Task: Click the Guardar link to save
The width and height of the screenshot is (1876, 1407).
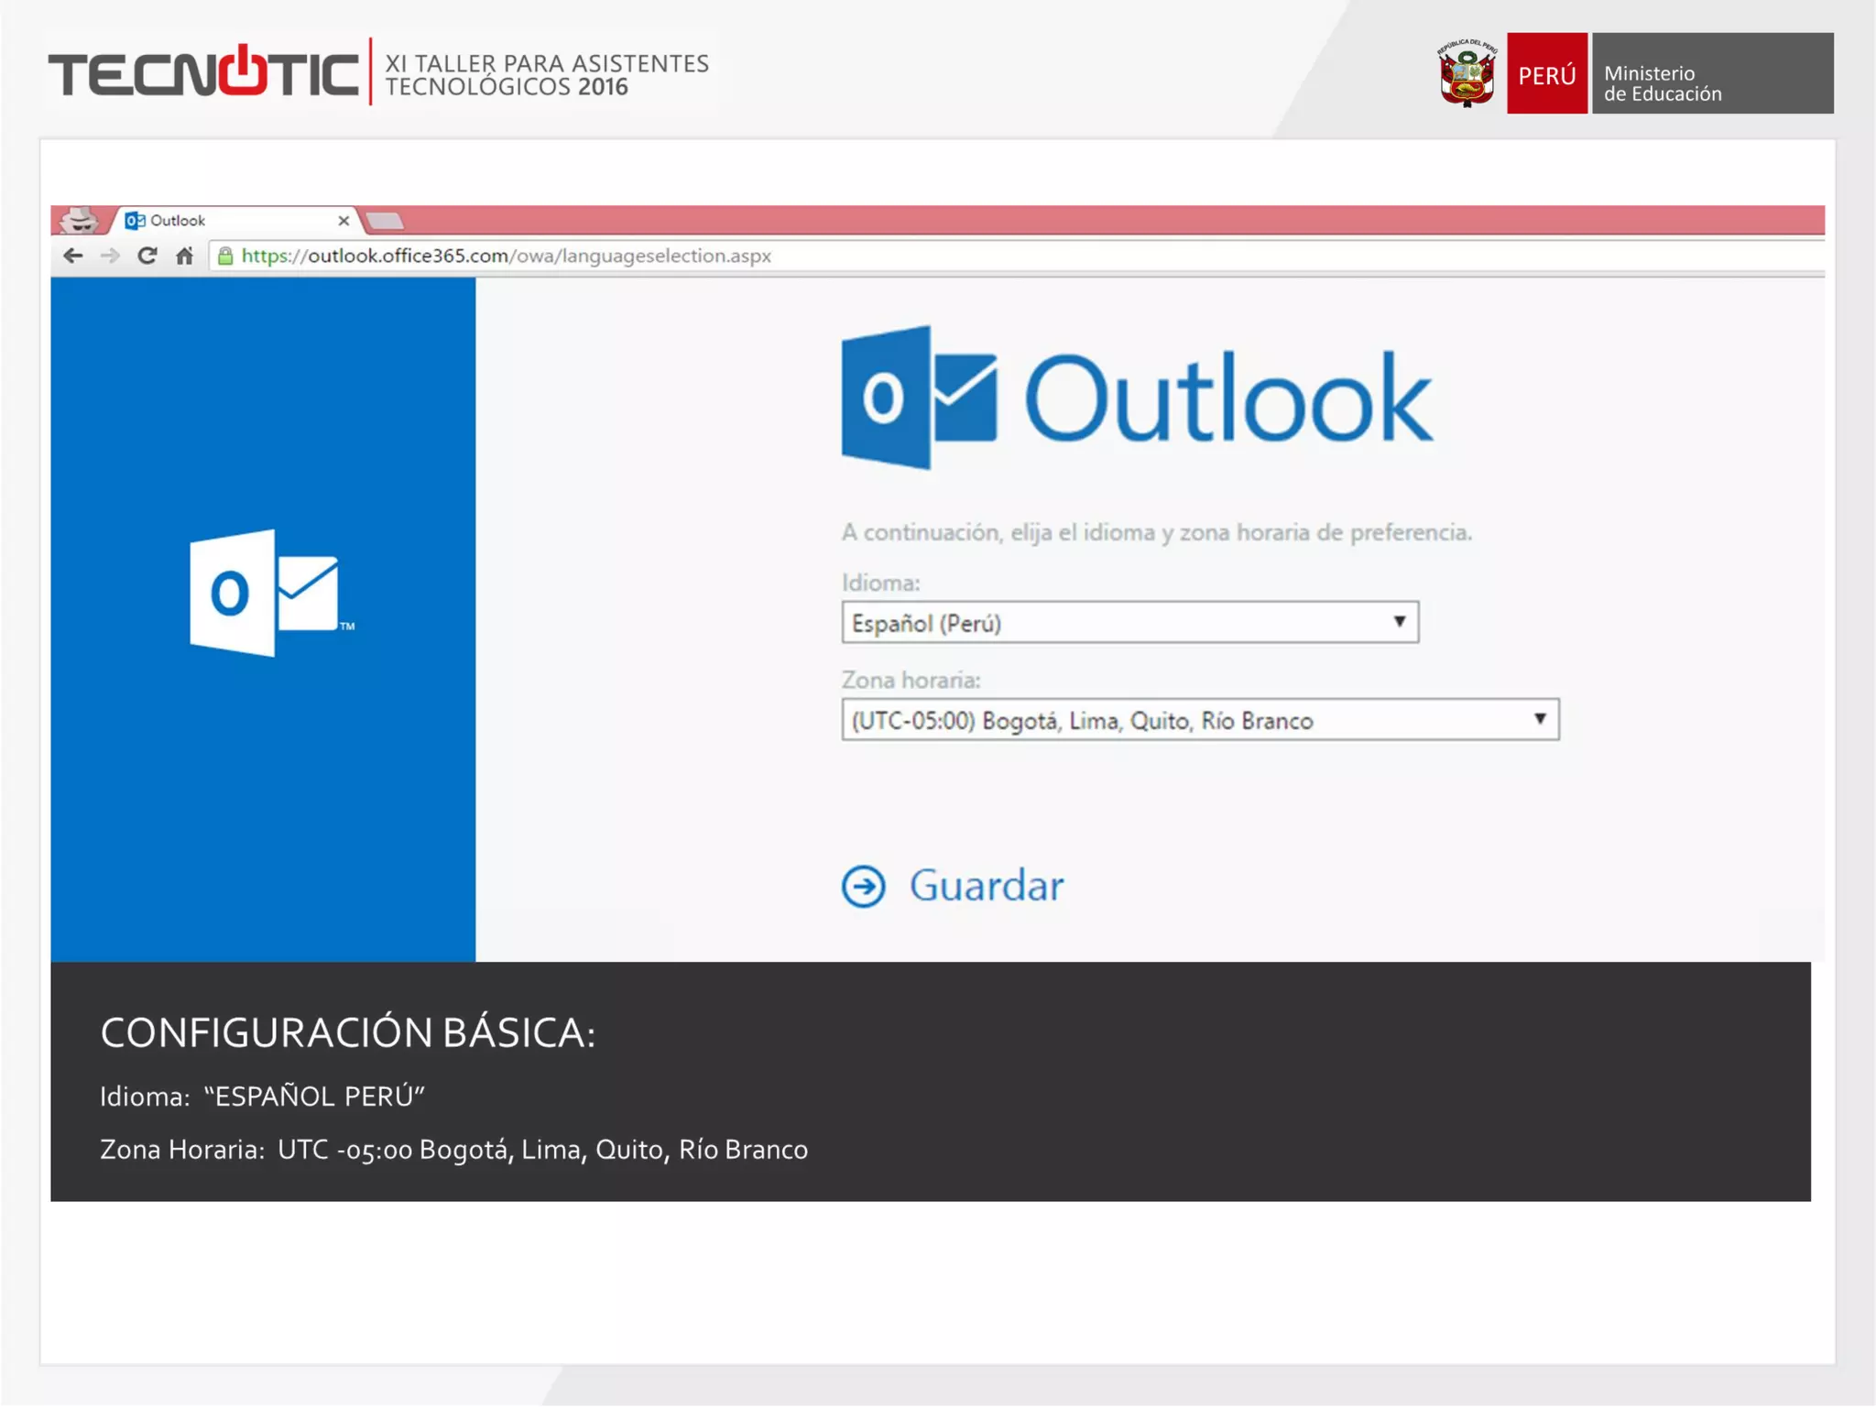Action: (986, 886)
